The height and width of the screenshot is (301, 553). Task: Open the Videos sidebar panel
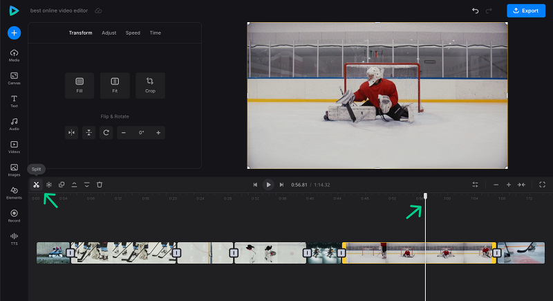tap(14, 147)
